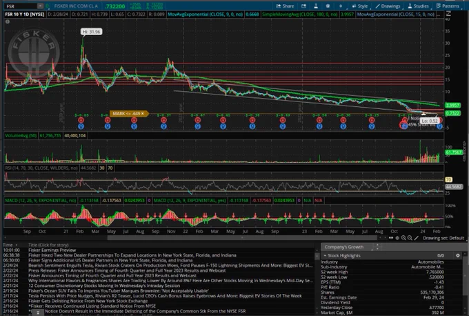This screenshot has height=316, width=469.
Task: Click the Share button in chart toolbar
Action: [x=285, y=6]
